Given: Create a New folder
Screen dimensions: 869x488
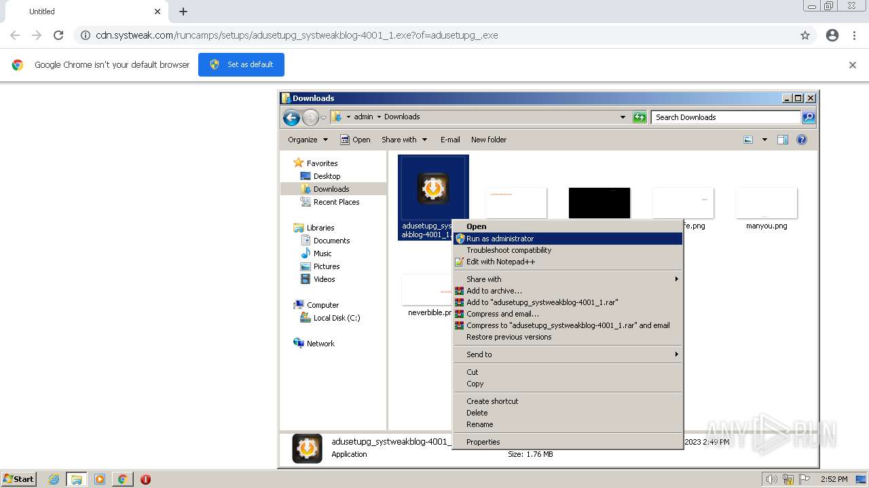Looking at the screenshot, I should click(489, 140).
